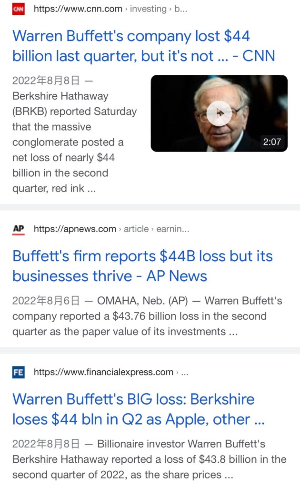
Task: Click CNN snippet mentioning Berkshire Hathaway (BRKB)
Action: [74, 142]
